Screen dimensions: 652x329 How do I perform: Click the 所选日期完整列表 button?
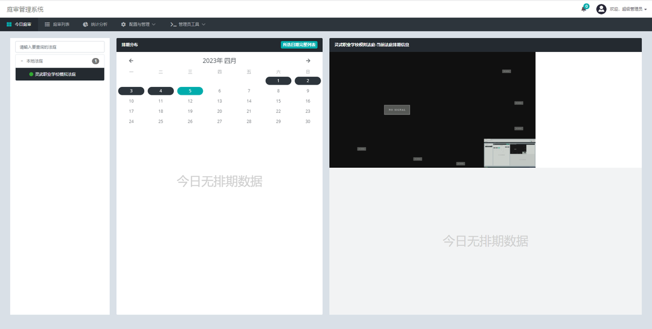coord(299,45)
